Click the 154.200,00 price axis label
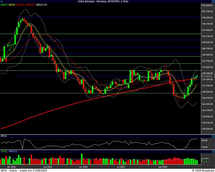The height and width of the screenshot is (172, 215). 207,129
